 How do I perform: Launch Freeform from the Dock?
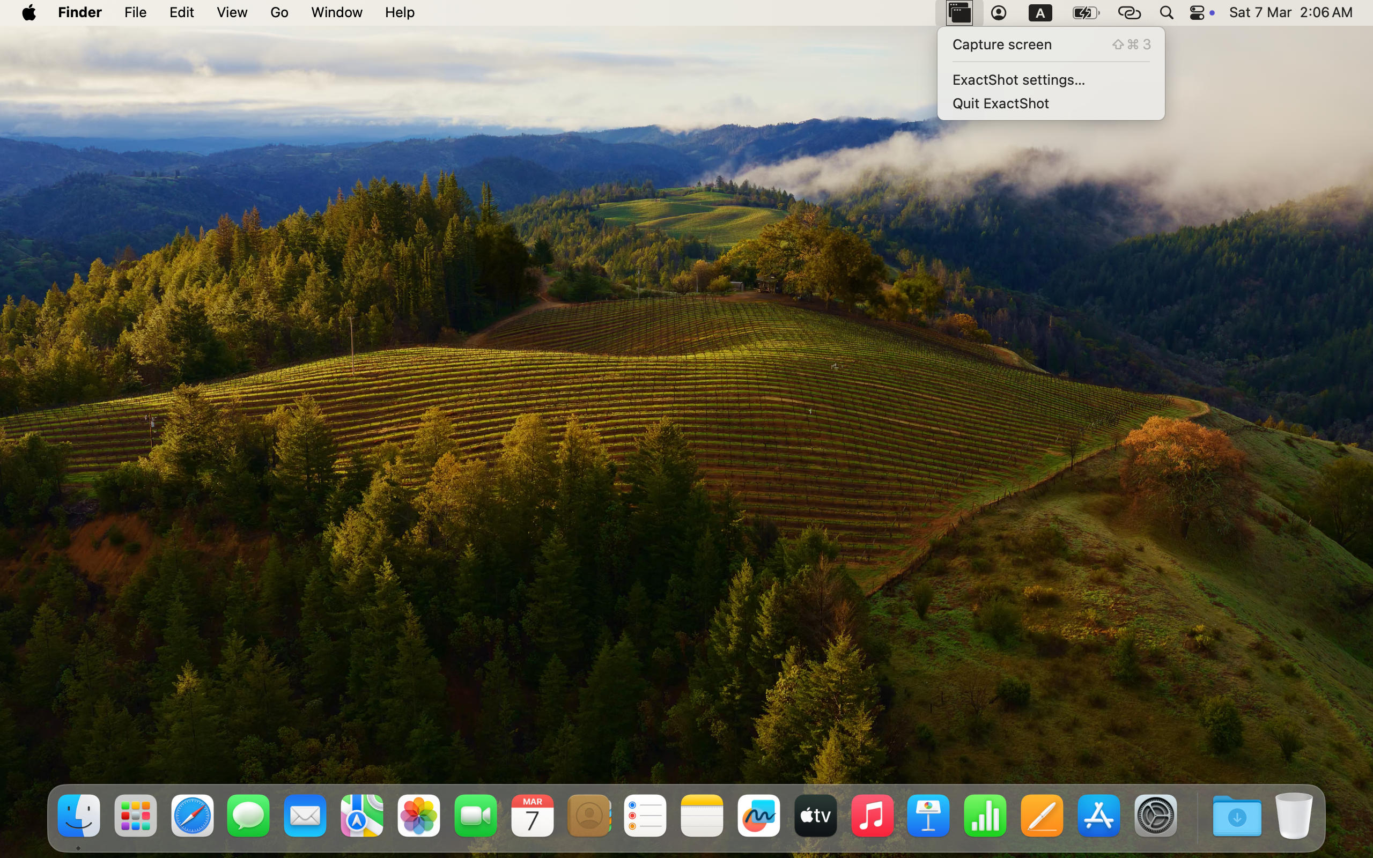pyautogui.click(x=758, y=816)
